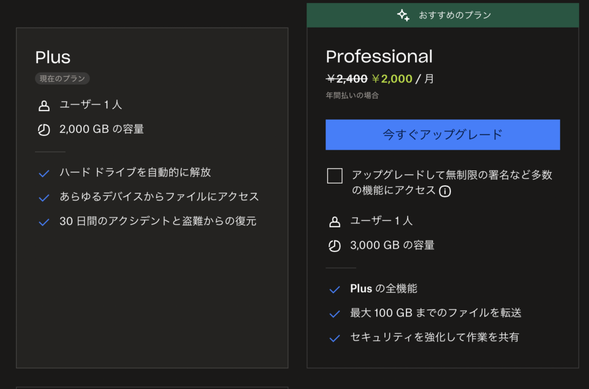Click the Plus plan title
Screen dimensions: 589x389
tap(53, 58)
